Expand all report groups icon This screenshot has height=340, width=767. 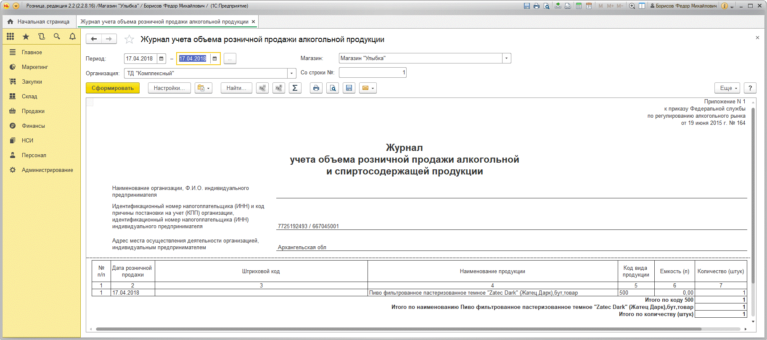pyautogui.click(x=279, y=88)
